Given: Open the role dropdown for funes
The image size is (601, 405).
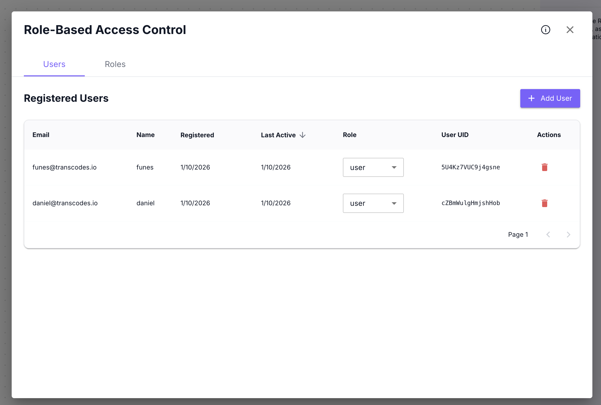Looking at the screenshot, I should pyautogui.click(x=373, y=167).
